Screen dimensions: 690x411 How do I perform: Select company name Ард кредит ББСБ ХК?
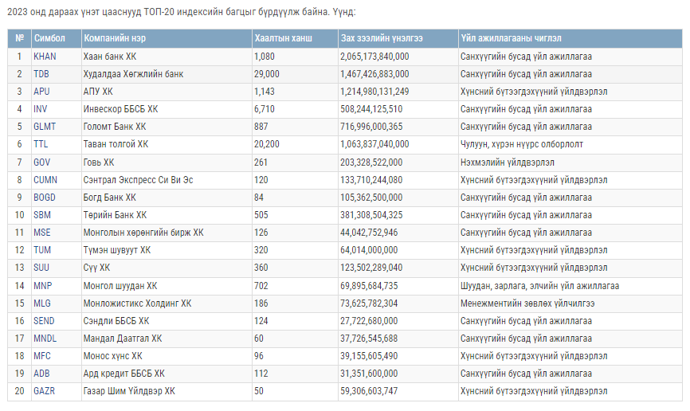[x=124, y=374]
